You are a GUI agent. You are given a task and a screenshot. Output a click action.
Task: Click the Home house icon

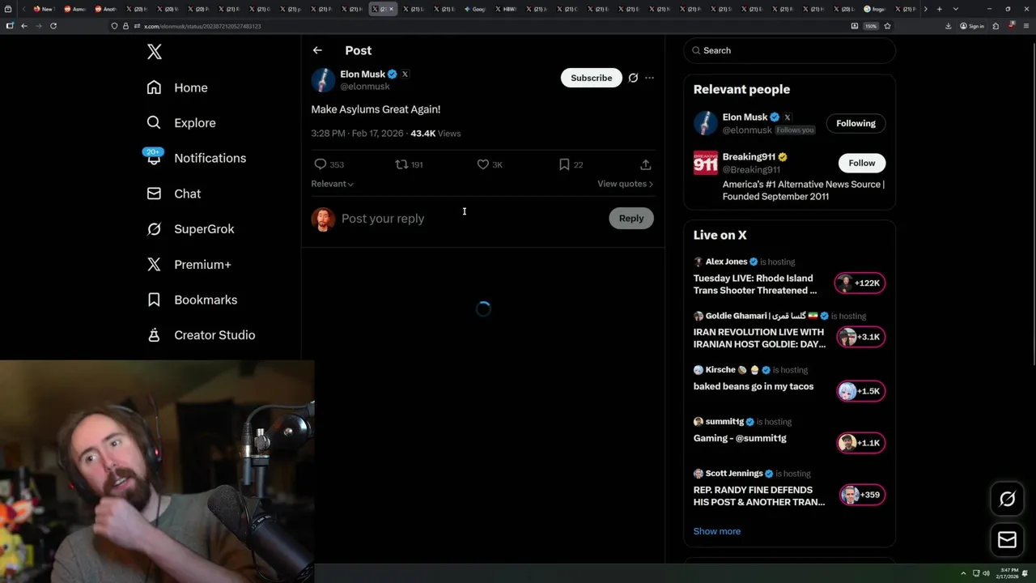tap(154, 87)
